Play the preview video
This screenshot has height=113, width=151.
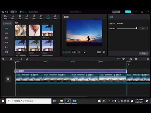click(84, 52)
